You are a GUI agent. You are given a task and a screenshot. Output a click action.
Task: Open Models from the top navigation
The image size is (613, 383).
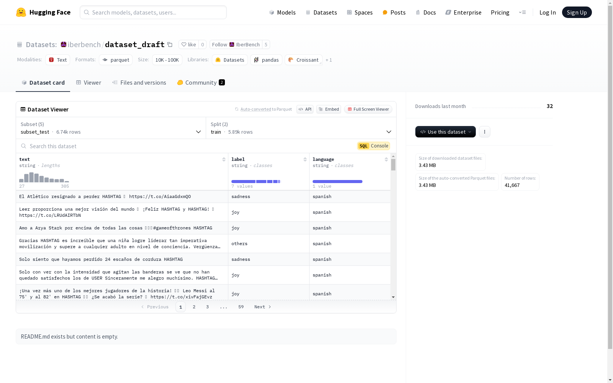coord(282,12)
